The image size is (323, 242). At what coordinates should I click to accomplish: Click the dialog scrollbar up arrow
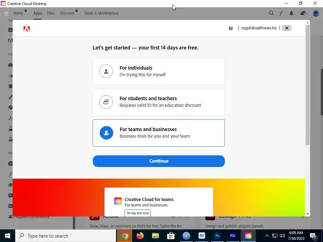308,23
